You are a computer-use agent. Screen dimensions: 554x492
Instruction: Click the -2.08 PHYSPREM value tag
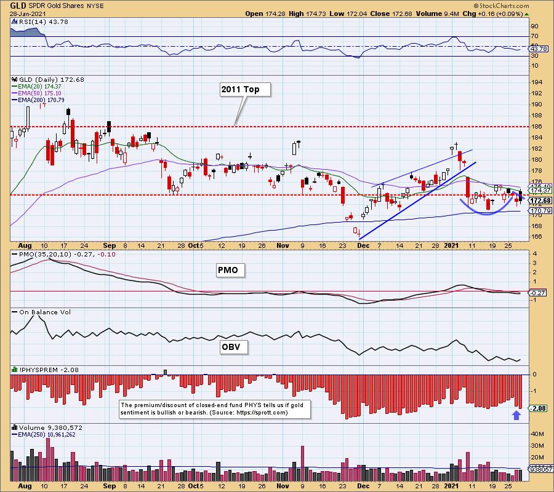[x=538, y=408]
